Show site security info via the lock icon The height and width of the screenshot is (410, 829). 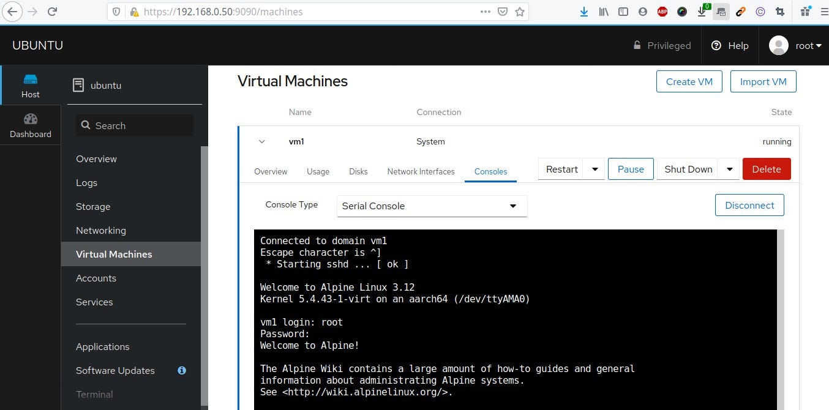pyautogui.click(x=134, y=12)
